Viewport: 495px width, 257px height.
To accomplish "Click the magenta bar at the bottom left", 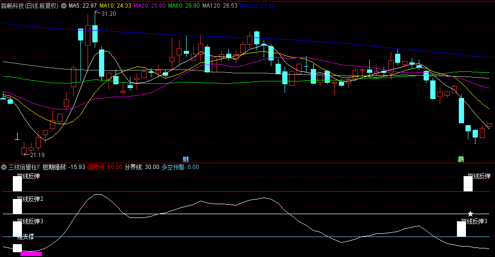I will tap(31, 254).
